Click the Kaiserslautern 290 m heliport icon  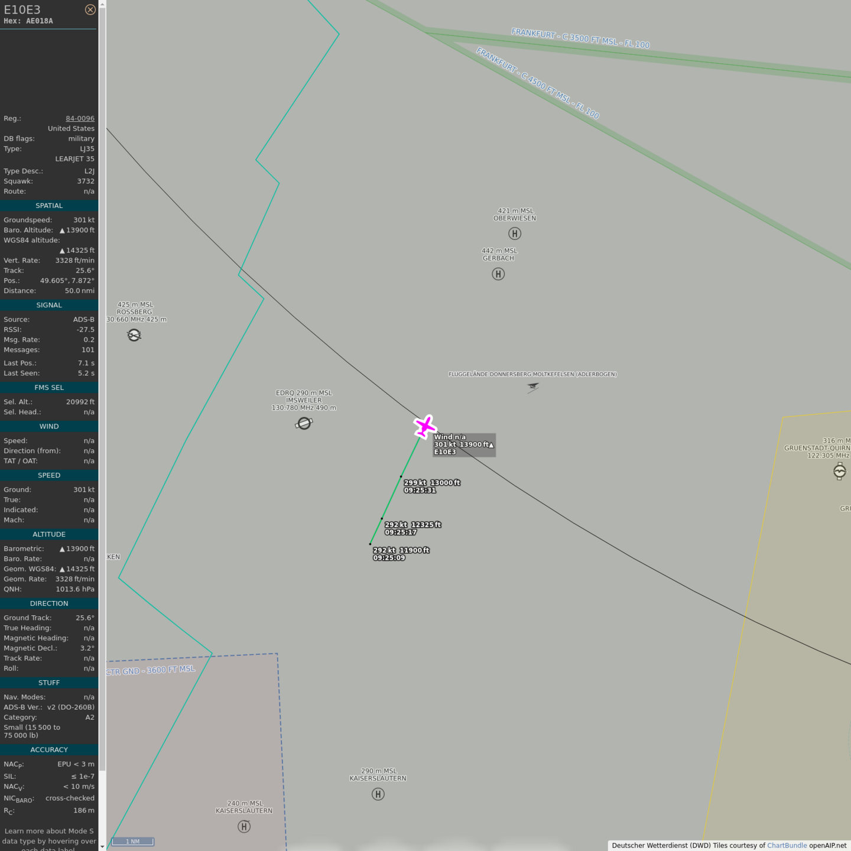(x=378, y=794)
